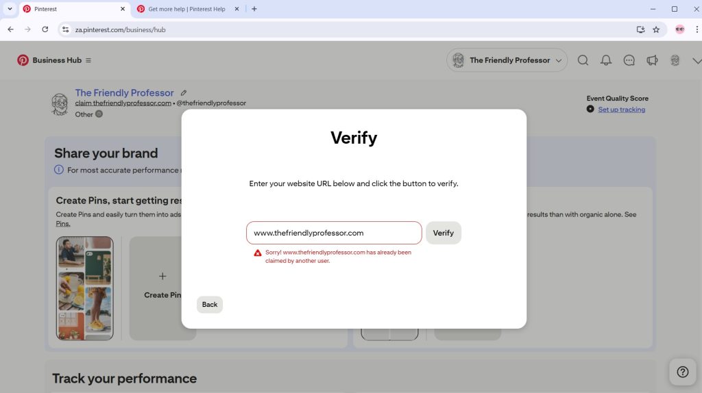Open the messages speech bubble icon
Screen dimensions: 702x393
coord(629,60)
